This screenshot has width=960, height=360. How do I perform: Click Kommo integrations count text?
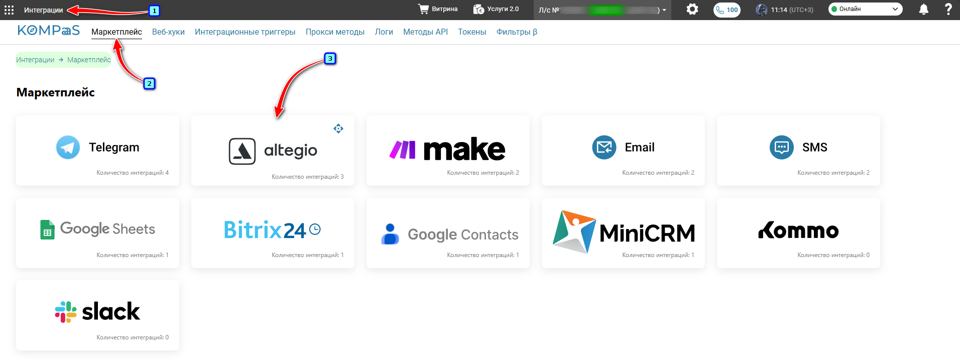[833, 255]
